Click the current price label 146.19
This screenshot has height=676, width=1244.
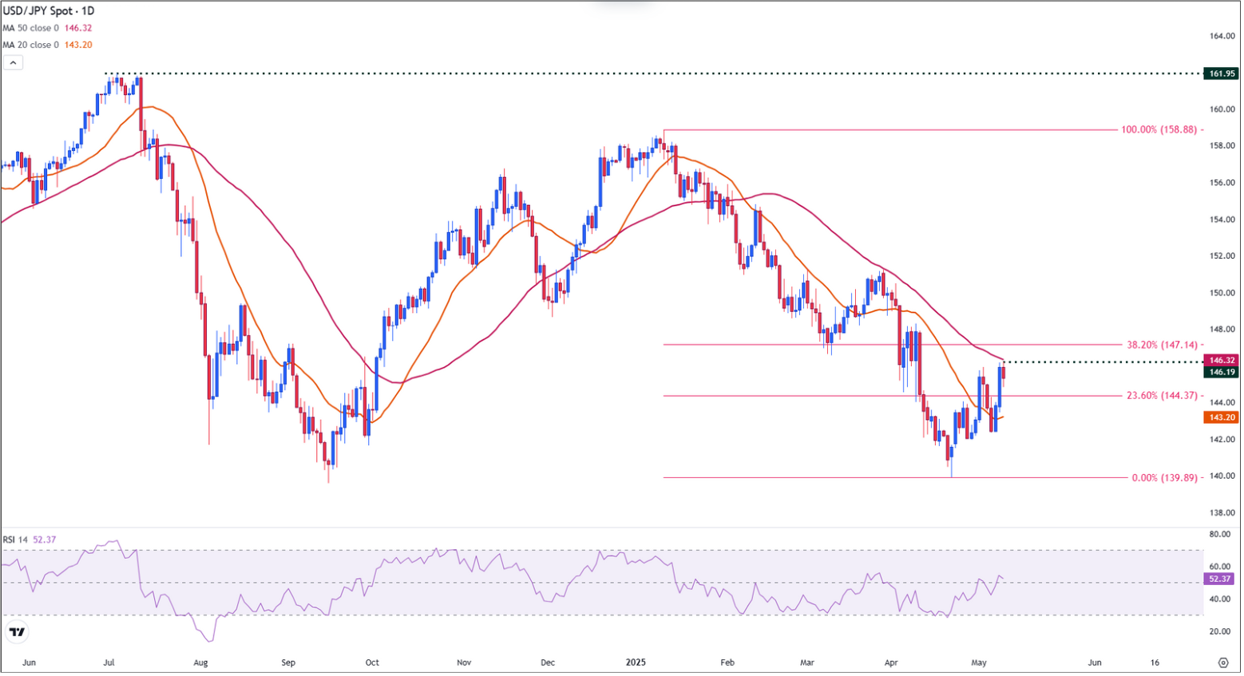1222,372
